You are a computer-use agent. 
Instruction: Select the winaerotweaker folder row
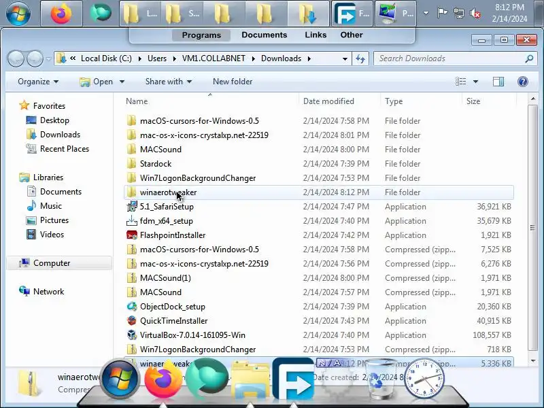point(318,192)
